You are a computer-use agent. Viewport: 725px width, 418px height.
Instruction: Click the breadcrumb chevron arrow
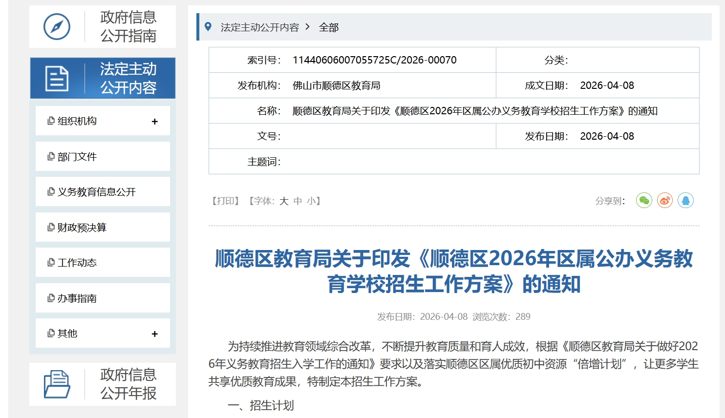pos(307,27)
